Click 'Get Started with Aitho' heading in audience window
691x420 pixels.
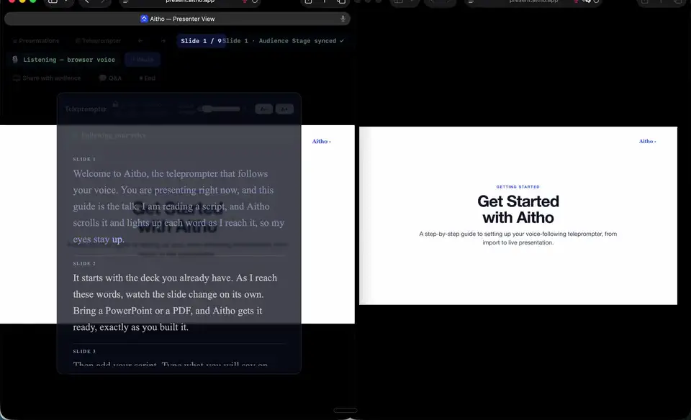[x=518, y=209]
